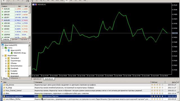
Task: Click the star rating for Doji_Arrows
Action: (x=157, y=85)
